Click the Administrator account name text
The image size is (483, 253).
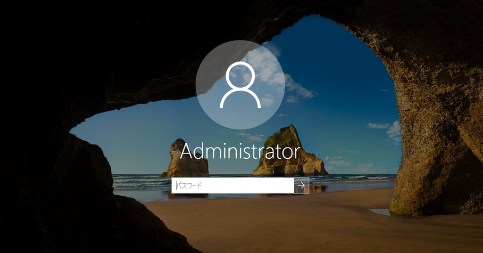[240, 151]
